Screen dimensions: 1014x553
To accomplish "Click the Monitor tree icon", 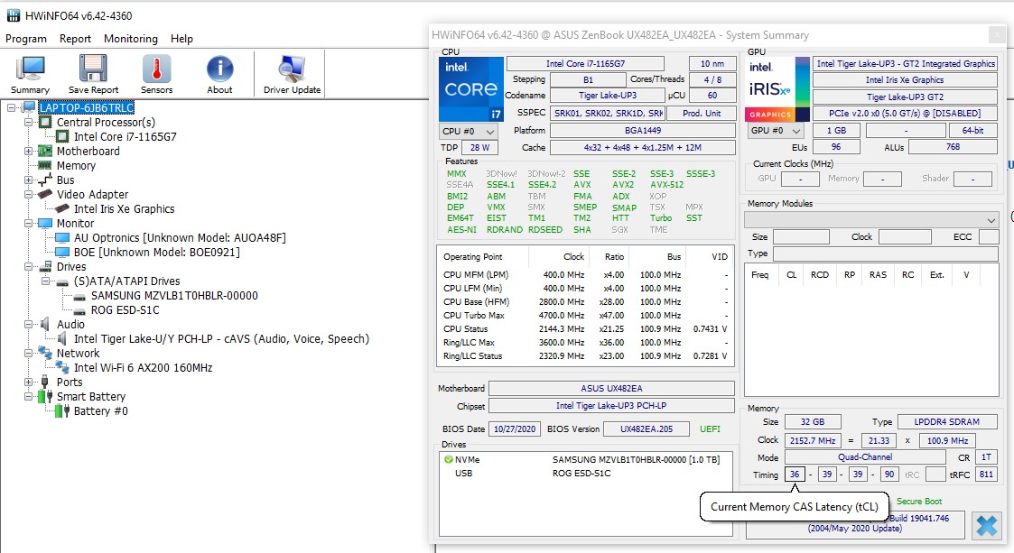I will (45, 223).
